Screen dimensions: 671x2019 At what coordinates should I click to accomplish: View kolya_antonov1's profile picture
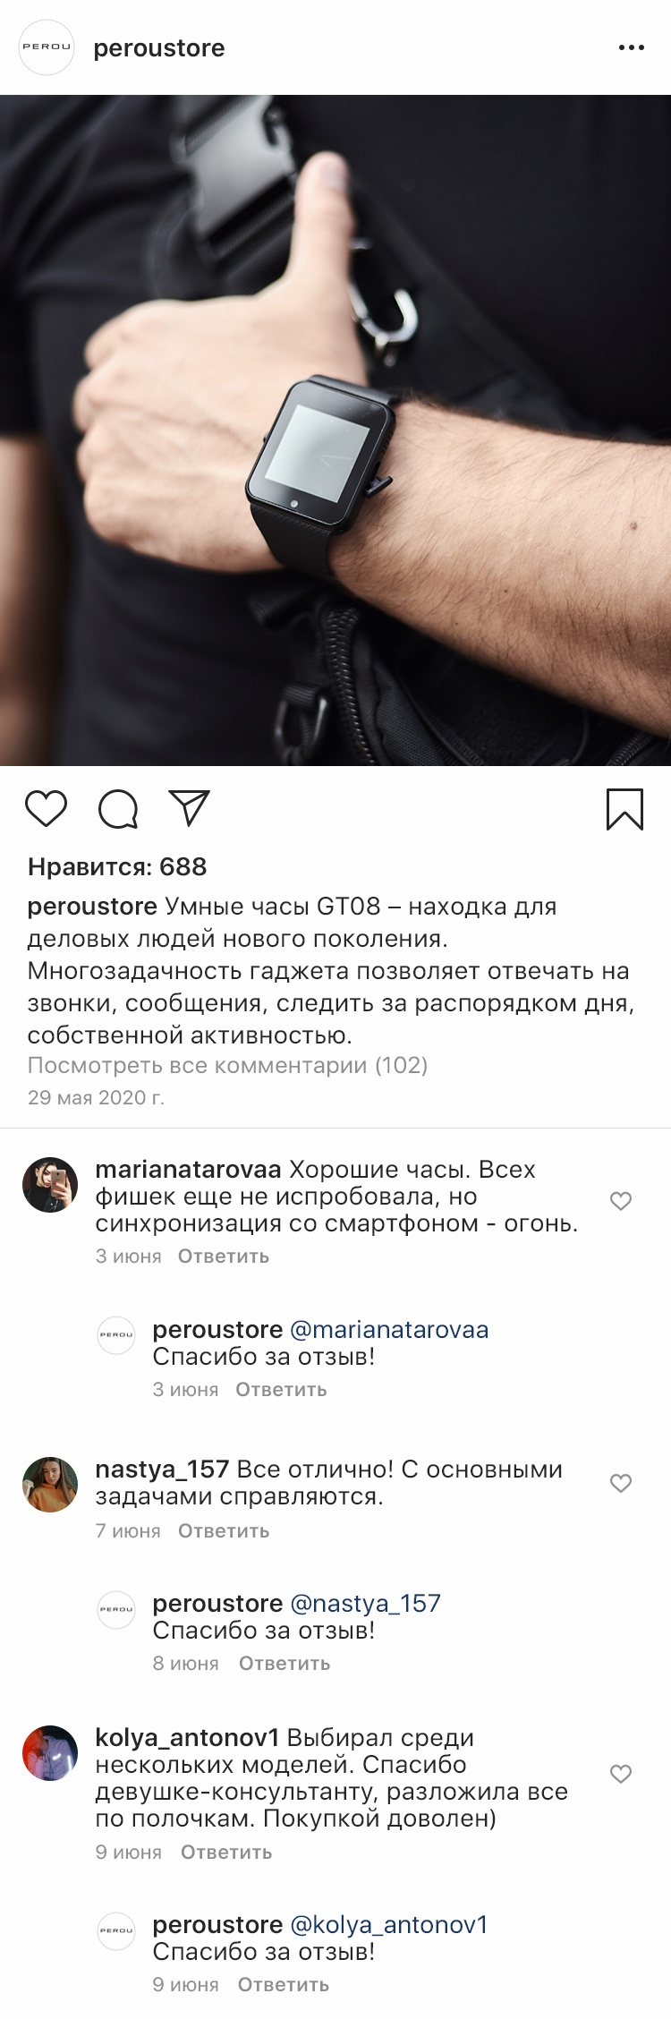[x=50, y=1753]
